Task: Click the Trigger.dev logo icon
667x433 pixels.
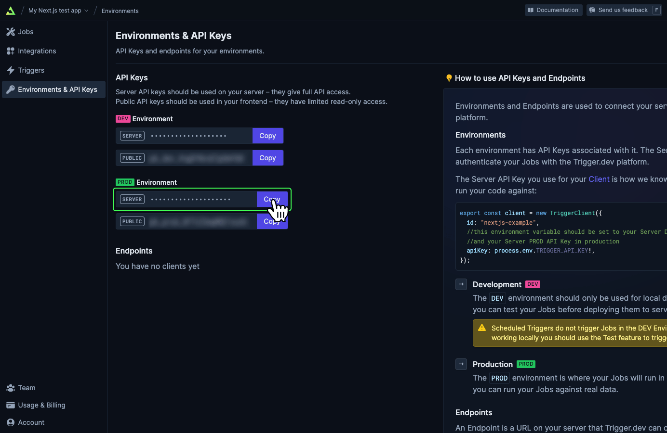Action: pyautogui.click(x=11, y=11)
